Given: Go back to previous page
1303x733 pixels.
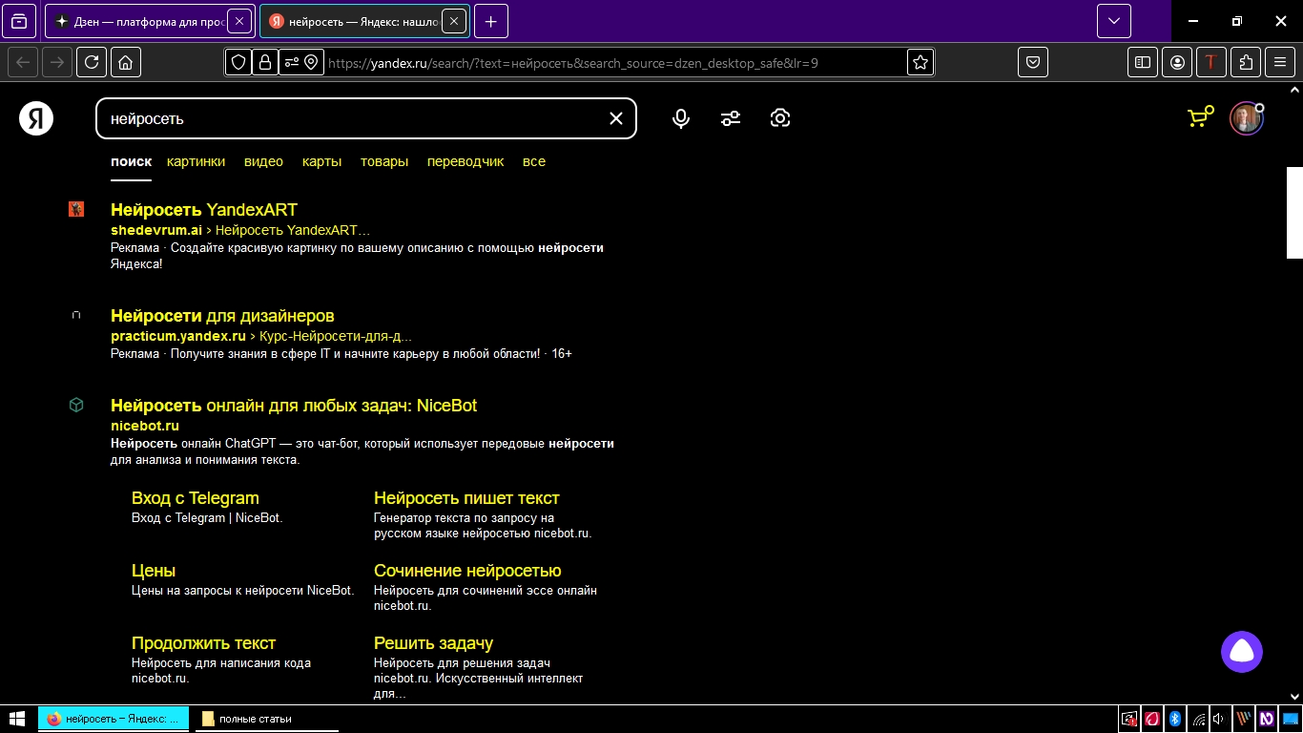Looking at the screenshot, I should pyautogui.click(x=23, y=62).
